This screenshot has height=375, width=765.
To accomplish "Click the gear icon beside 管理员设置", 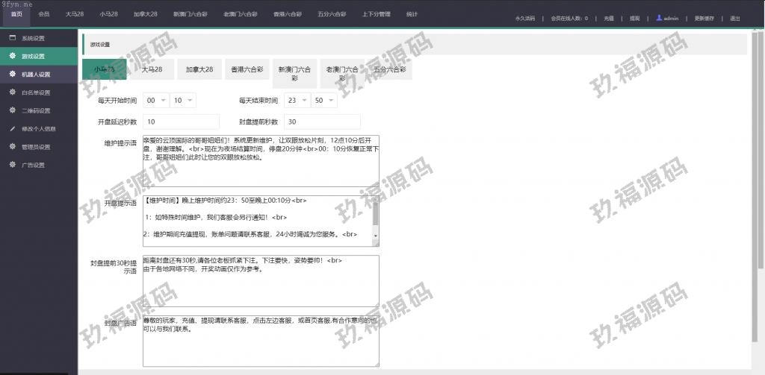I will tap(13, 147).
